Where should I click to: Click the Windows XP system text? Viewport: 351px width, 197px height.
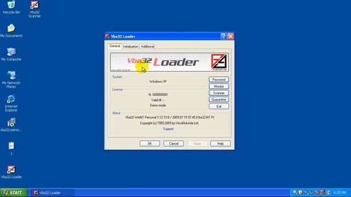[158, 82]
